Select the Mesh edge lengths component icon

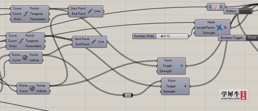coord(219,28)
